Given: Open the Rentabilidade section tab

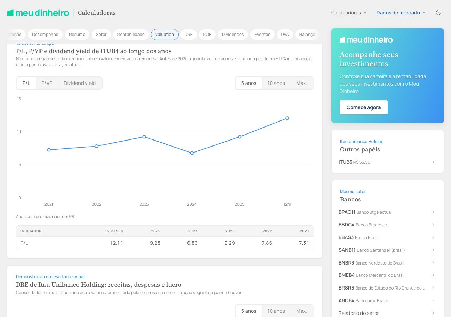Looking at the screenshot, I should [131, 35].
